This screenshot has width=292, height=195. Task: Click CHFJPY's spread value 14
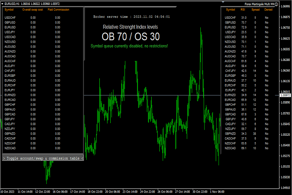255,71
